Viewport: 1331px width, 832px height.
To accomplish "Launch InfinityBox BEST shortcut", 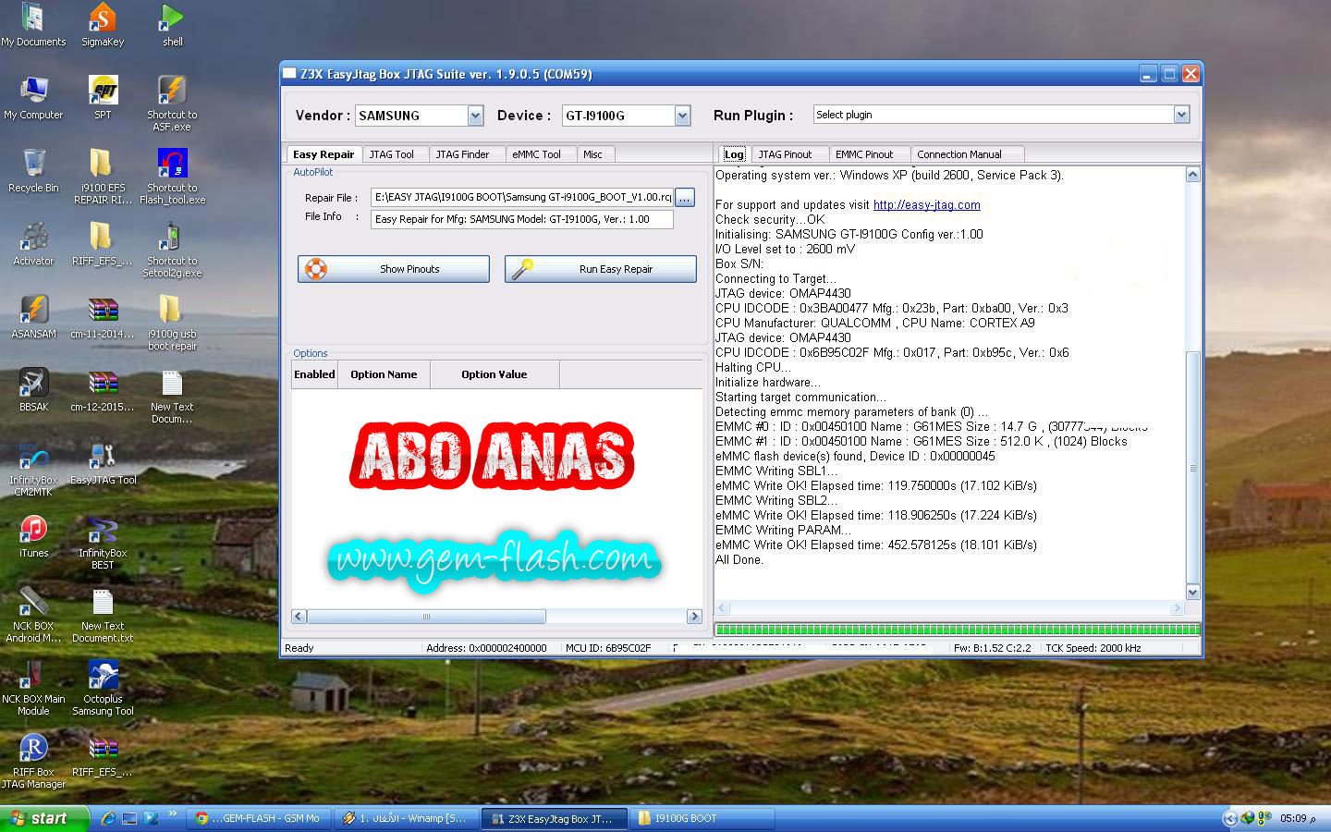I will pos(103,542).
